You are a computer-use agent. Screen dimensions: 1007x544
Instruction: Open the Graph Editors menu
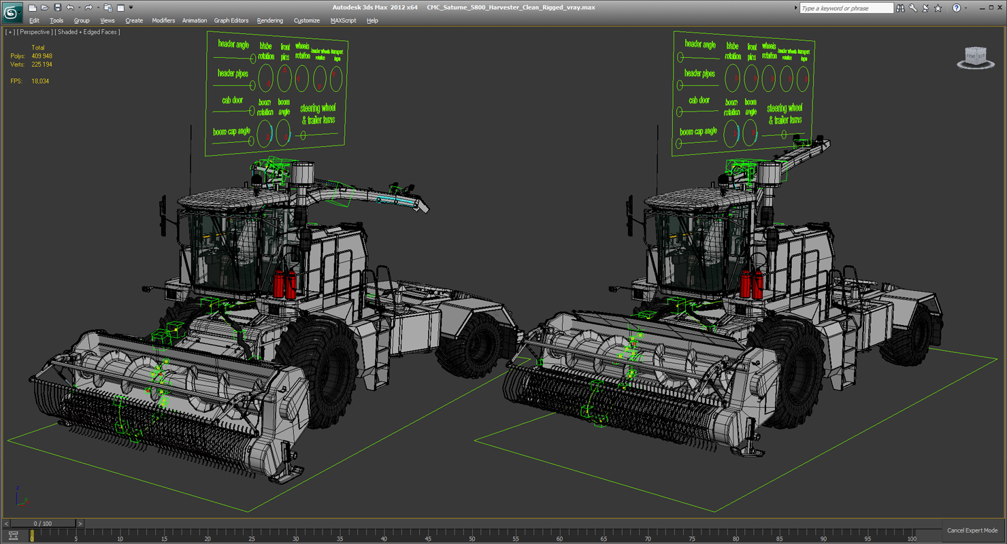[231, 20]
